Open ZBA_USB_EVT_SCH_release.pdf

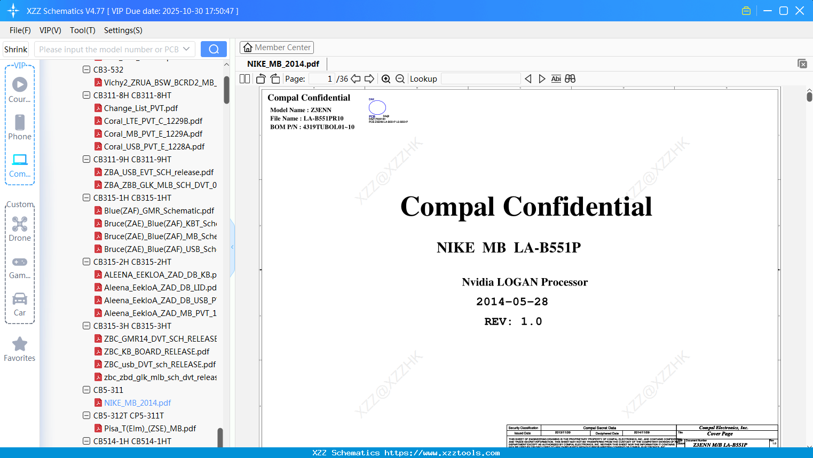(154, 172)
